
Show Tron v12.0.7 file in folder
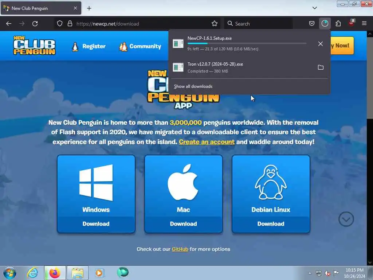(321, 67)
